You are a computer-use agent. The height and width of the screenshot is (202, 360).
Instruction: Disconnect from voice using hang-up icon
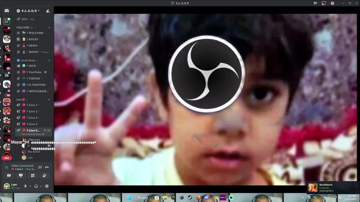pos(47,167)
